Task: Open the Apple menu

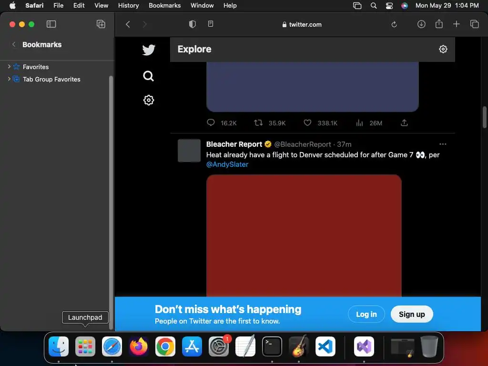Action: [x=12, y=6]
